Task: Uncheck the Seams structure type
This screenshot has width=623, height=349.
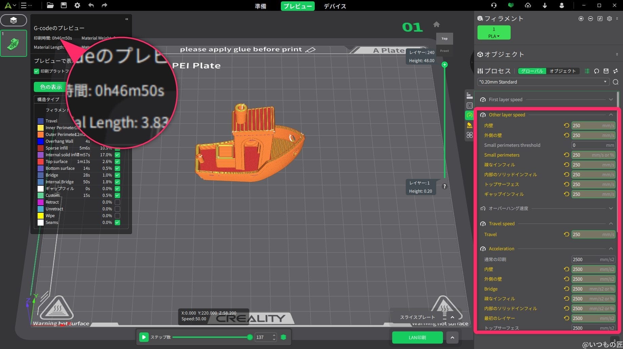Action: coord(117,223)
